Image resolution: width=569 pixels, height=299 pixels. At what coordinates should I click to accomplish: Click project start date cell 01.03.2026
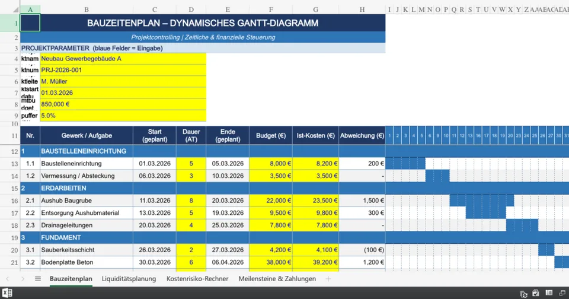click(123, 93)
